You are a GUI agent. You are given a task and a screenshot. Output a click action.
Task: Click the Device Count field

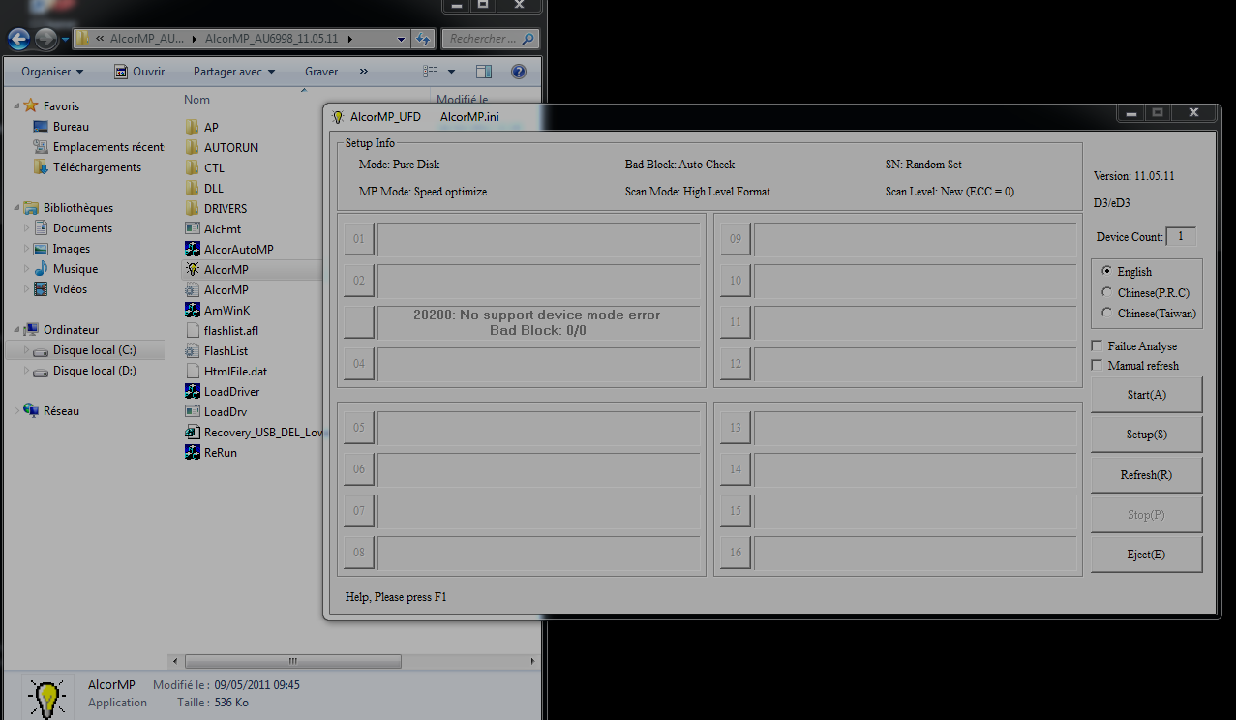tap(1181, 236)
